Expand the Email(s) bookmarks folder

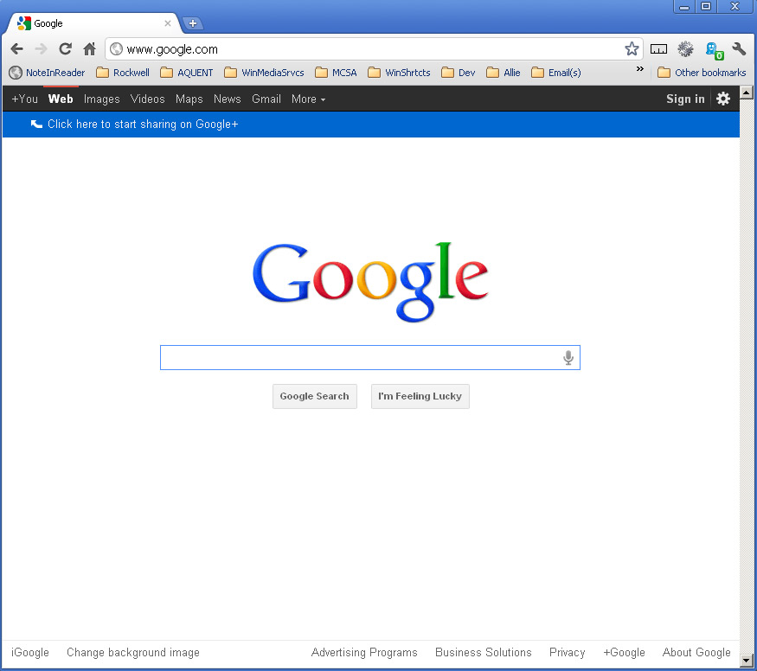click(555, 73)
